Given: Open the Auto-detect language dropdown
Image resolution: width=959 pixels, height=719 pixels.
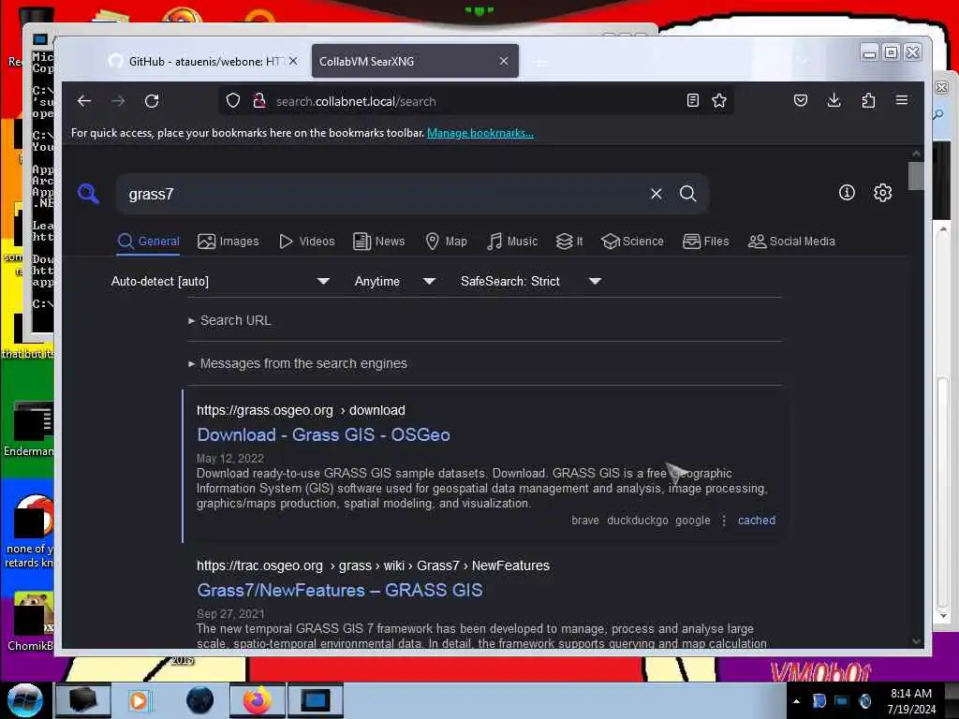Looking at the screenshot, I should point(219,281).
